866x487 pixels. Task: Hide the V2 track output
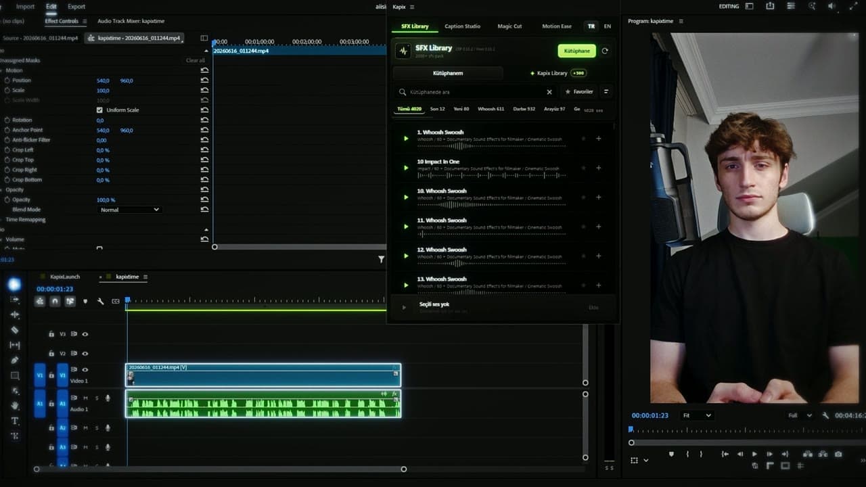click(x=85, y=353)
